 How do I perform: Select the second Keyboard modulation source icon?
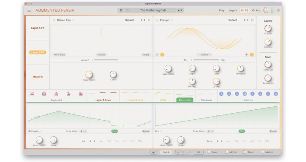click(44, 94)
